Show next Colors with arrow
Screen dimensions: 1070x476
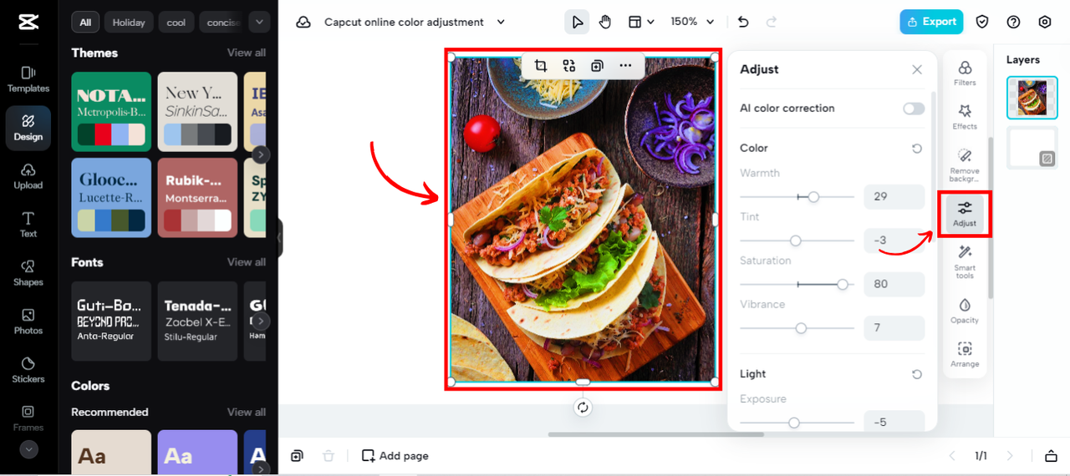[261, 468]
